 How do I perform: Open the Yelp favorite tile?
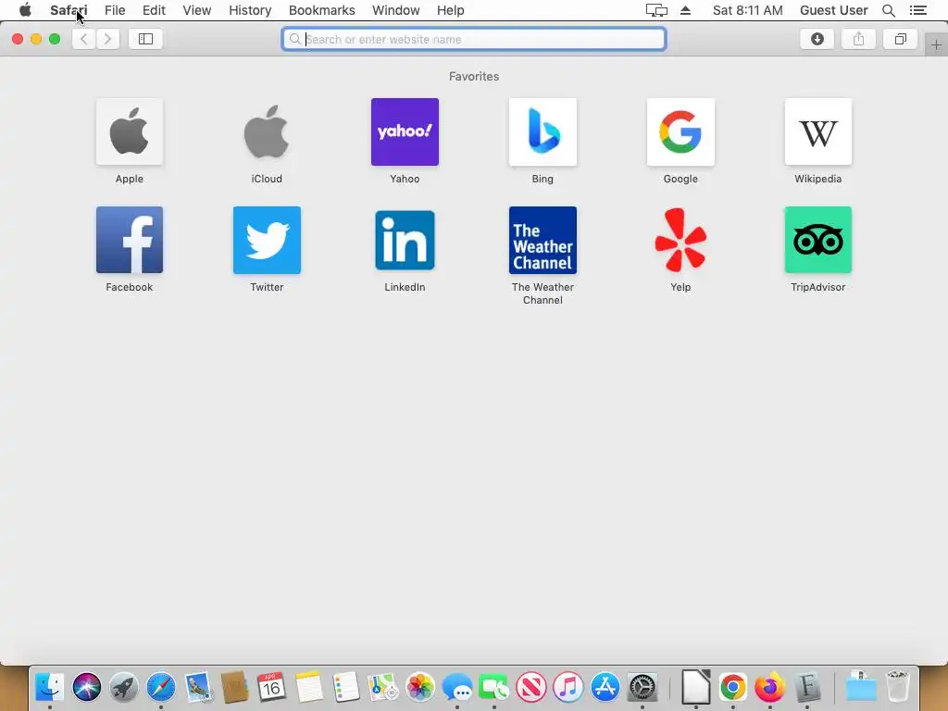coord(680,240)
